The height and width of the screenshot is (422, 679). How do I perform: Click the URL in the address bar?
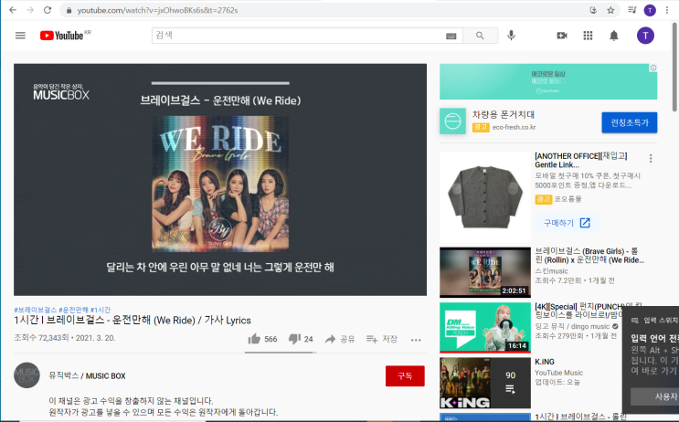[157, 10]
